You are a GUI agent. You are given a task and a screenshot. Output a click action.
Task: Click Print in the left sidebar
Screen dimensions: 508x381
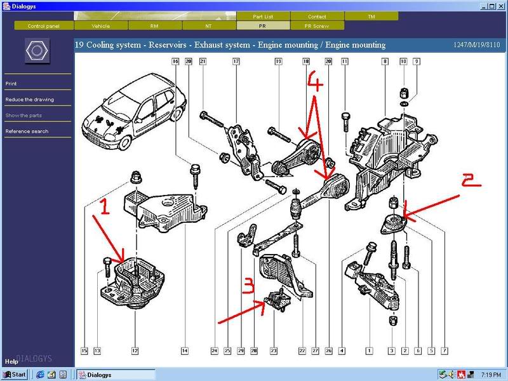pyautogui.click(x=11, y=84)
